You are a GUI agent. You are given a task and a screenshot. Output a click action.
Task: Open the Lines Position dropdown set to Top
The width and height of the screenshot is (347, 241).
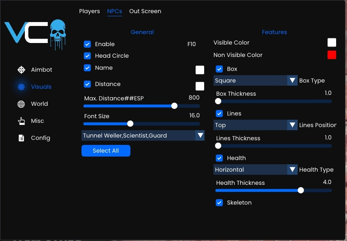255,125
